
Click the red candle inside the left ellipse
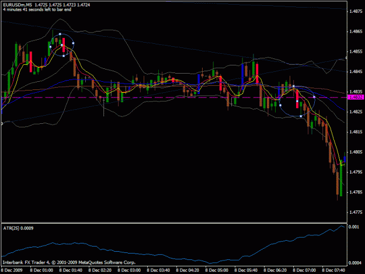tap(64, 45)
